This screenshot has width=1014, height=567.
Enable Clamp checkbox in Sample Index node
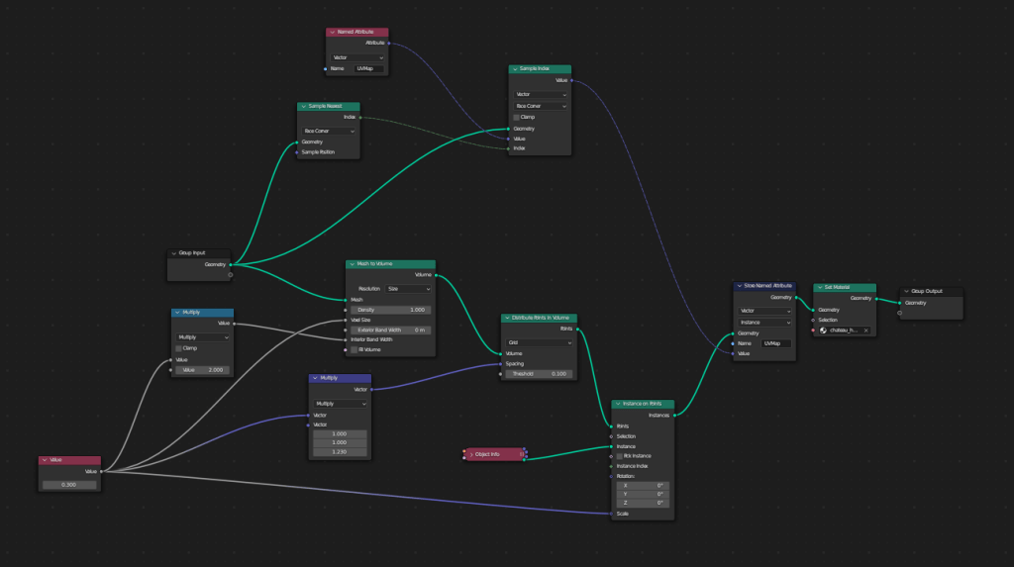point(517,117)
